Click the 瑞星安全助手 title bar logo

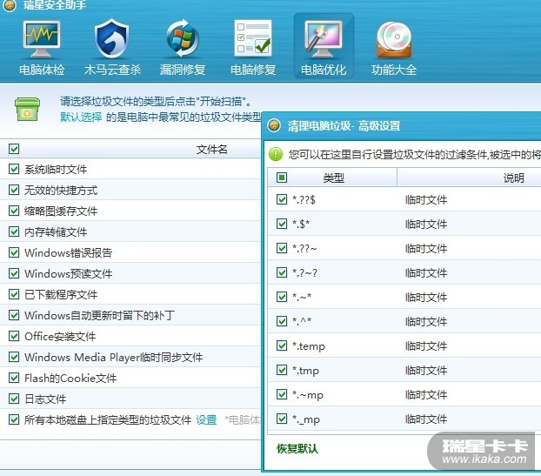pos(10,5)
